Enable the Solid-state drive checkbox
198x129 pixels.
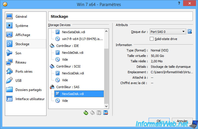coord(152,39)
